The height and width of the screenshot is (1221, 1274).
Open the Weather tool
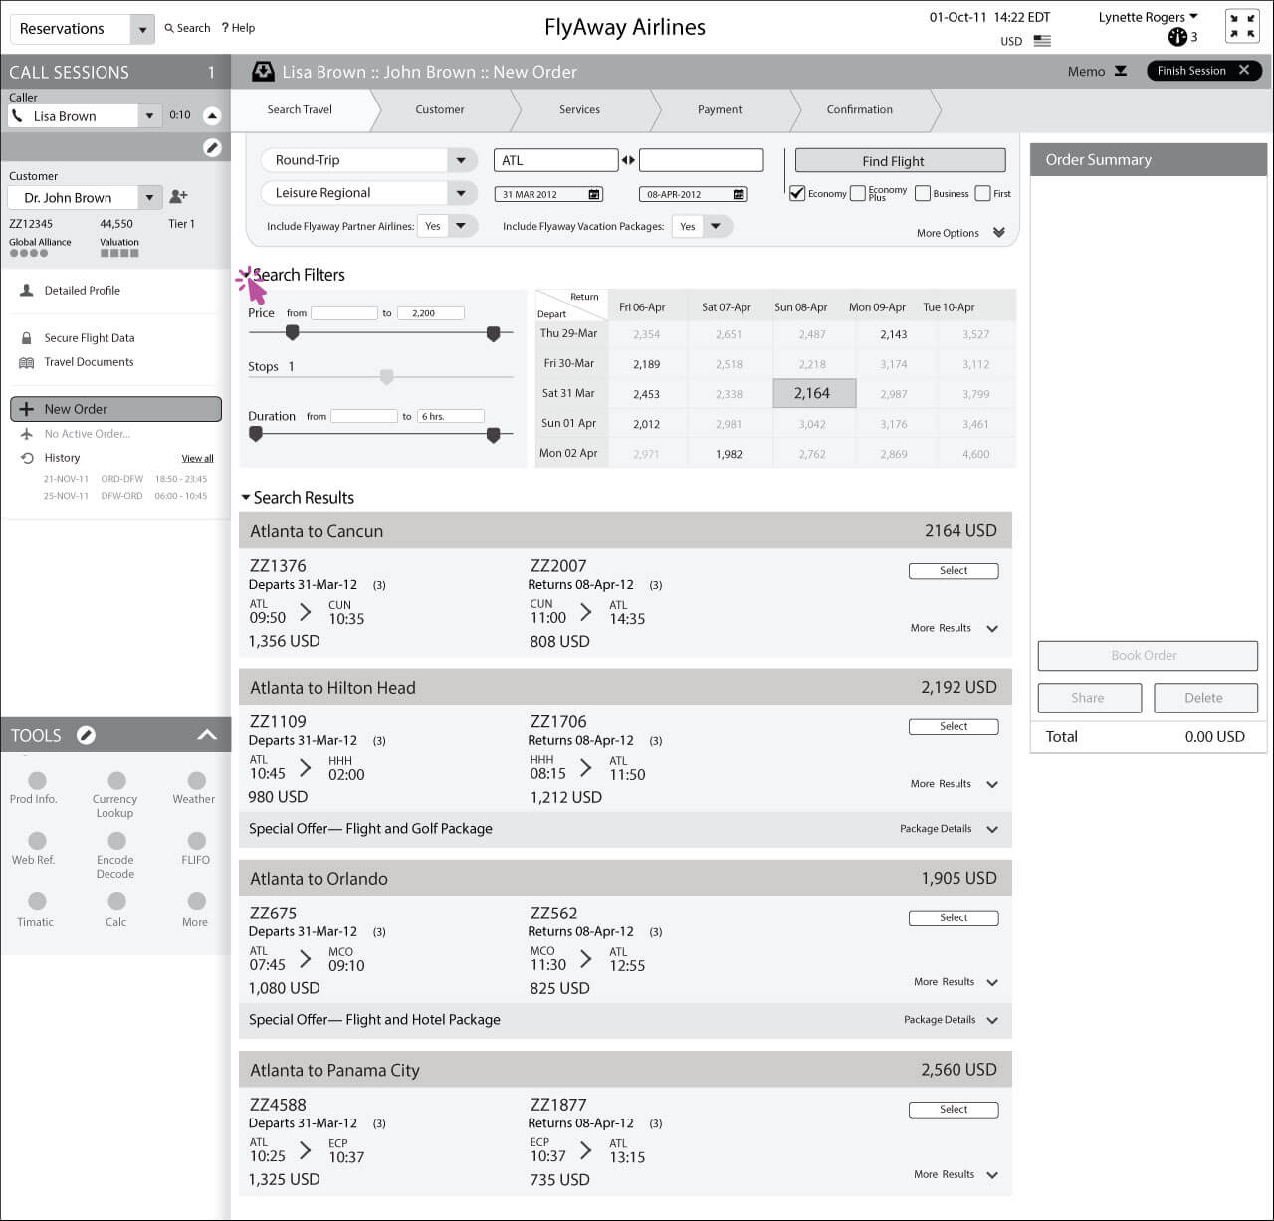tap(196, 782)
